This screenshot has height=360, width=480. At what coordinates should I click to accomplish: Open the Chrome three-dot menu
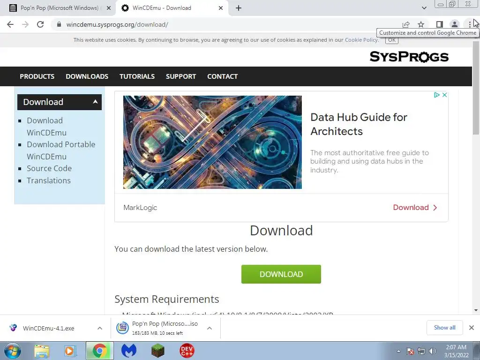click(470, 24)
